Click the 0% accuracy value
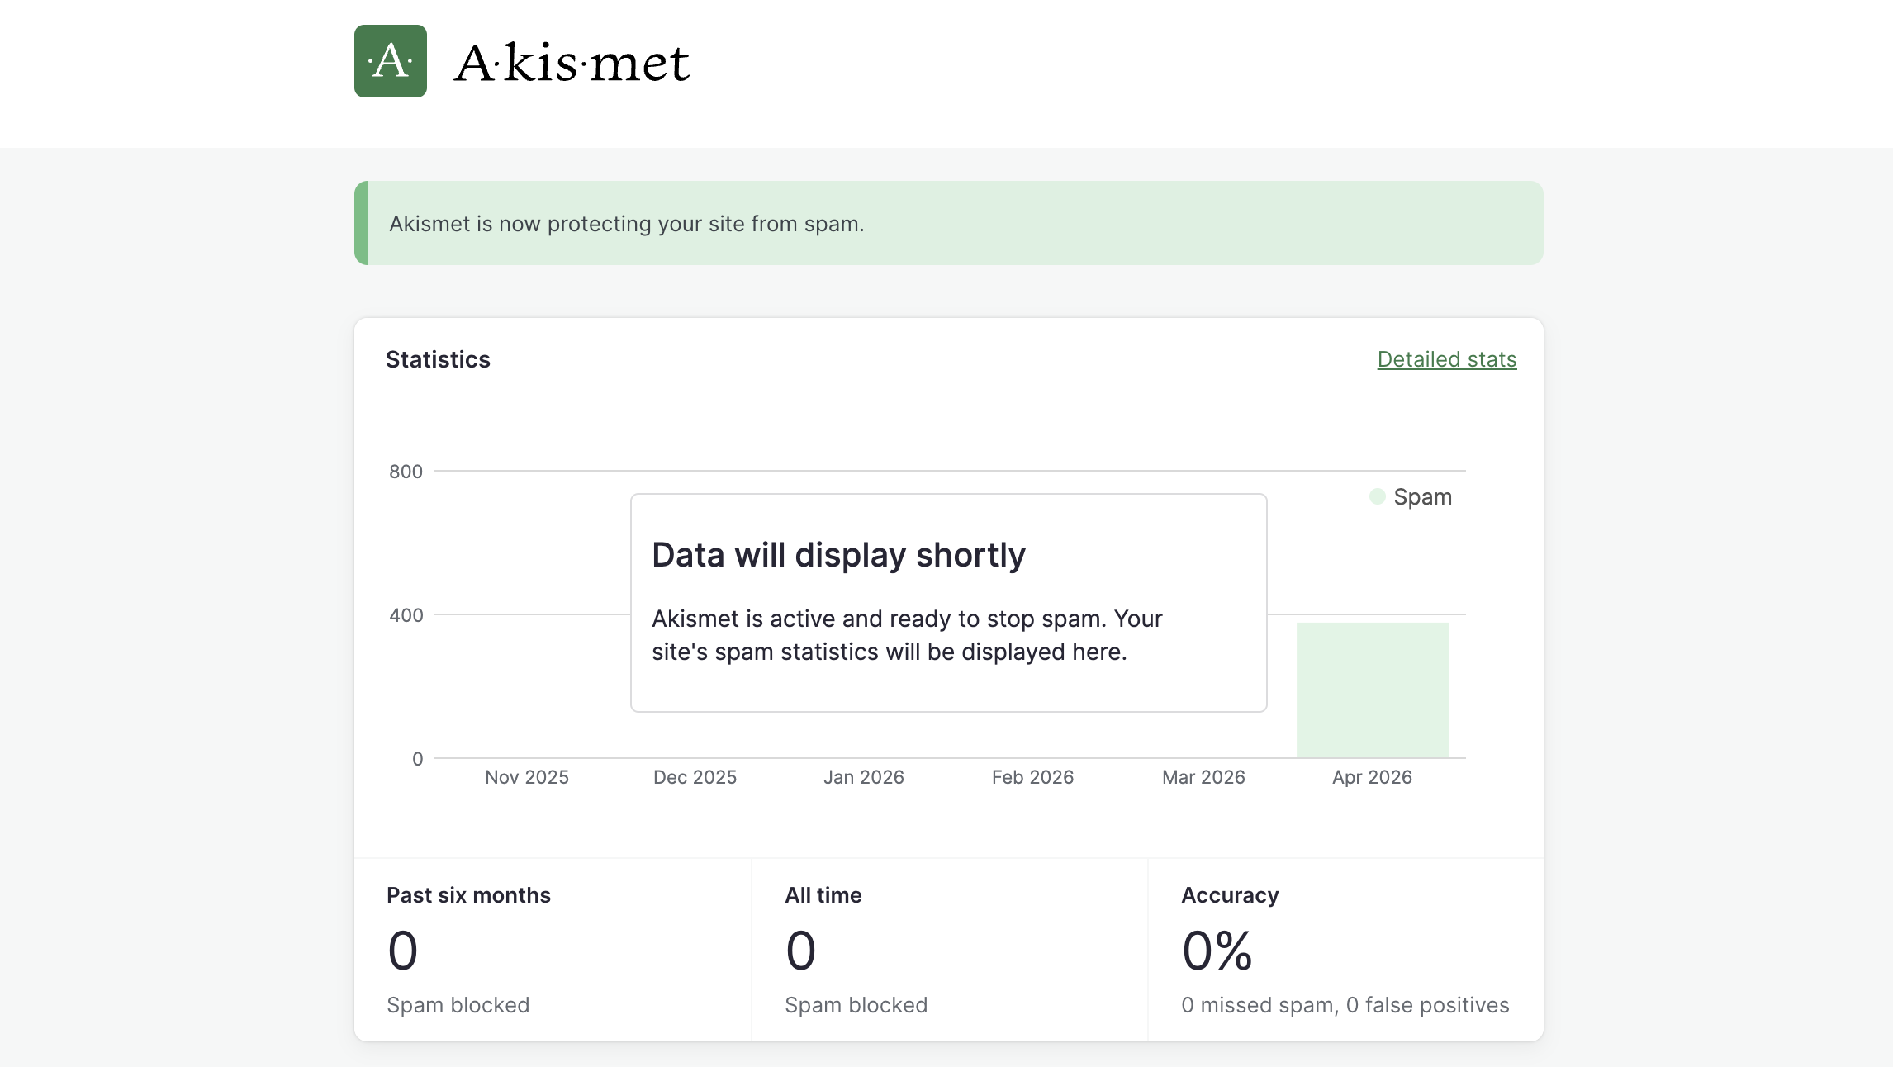The height and width of the screenshot is (1067, 1893). [1217, 951]
